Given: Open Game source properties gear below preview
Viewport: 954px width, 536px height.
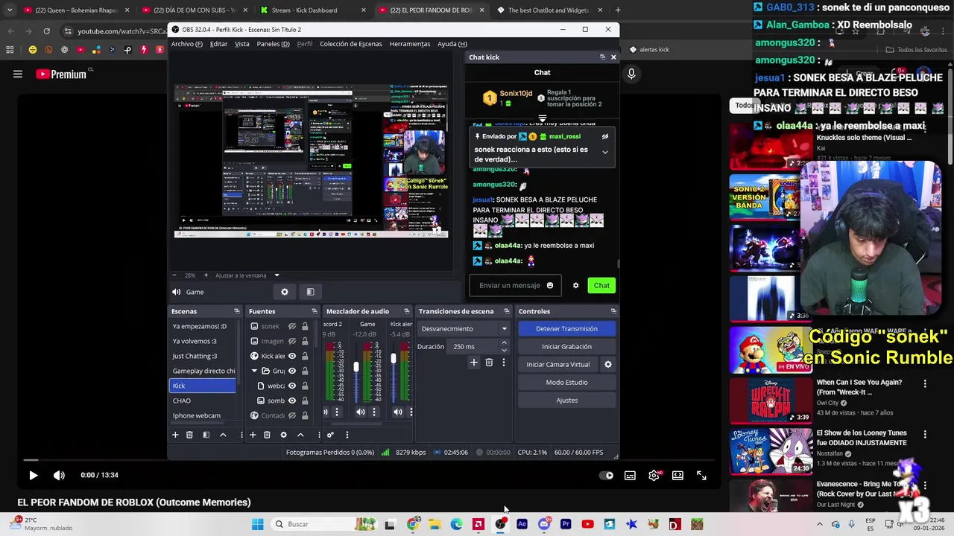Looking at the screenshot, I should click(x=284, y=292).
